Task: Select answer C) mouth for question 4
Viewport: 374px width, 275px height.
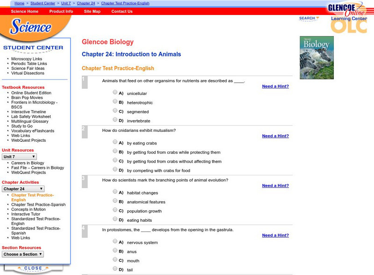Action: click(x=115, y=260)
